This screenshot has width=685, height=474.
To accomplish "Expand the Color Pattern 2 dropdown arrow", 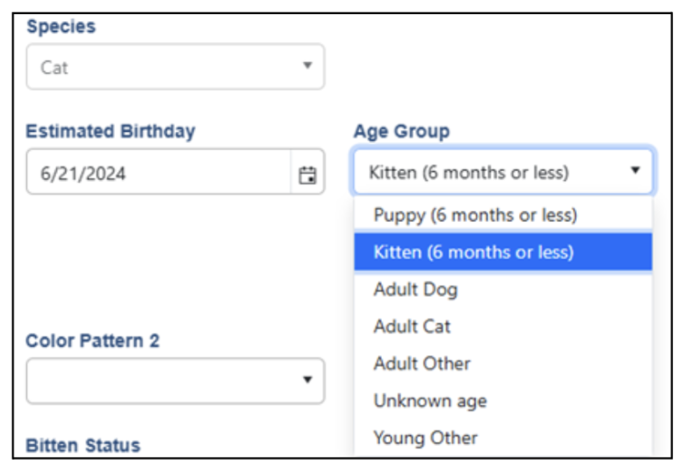I will click(307, 380).
